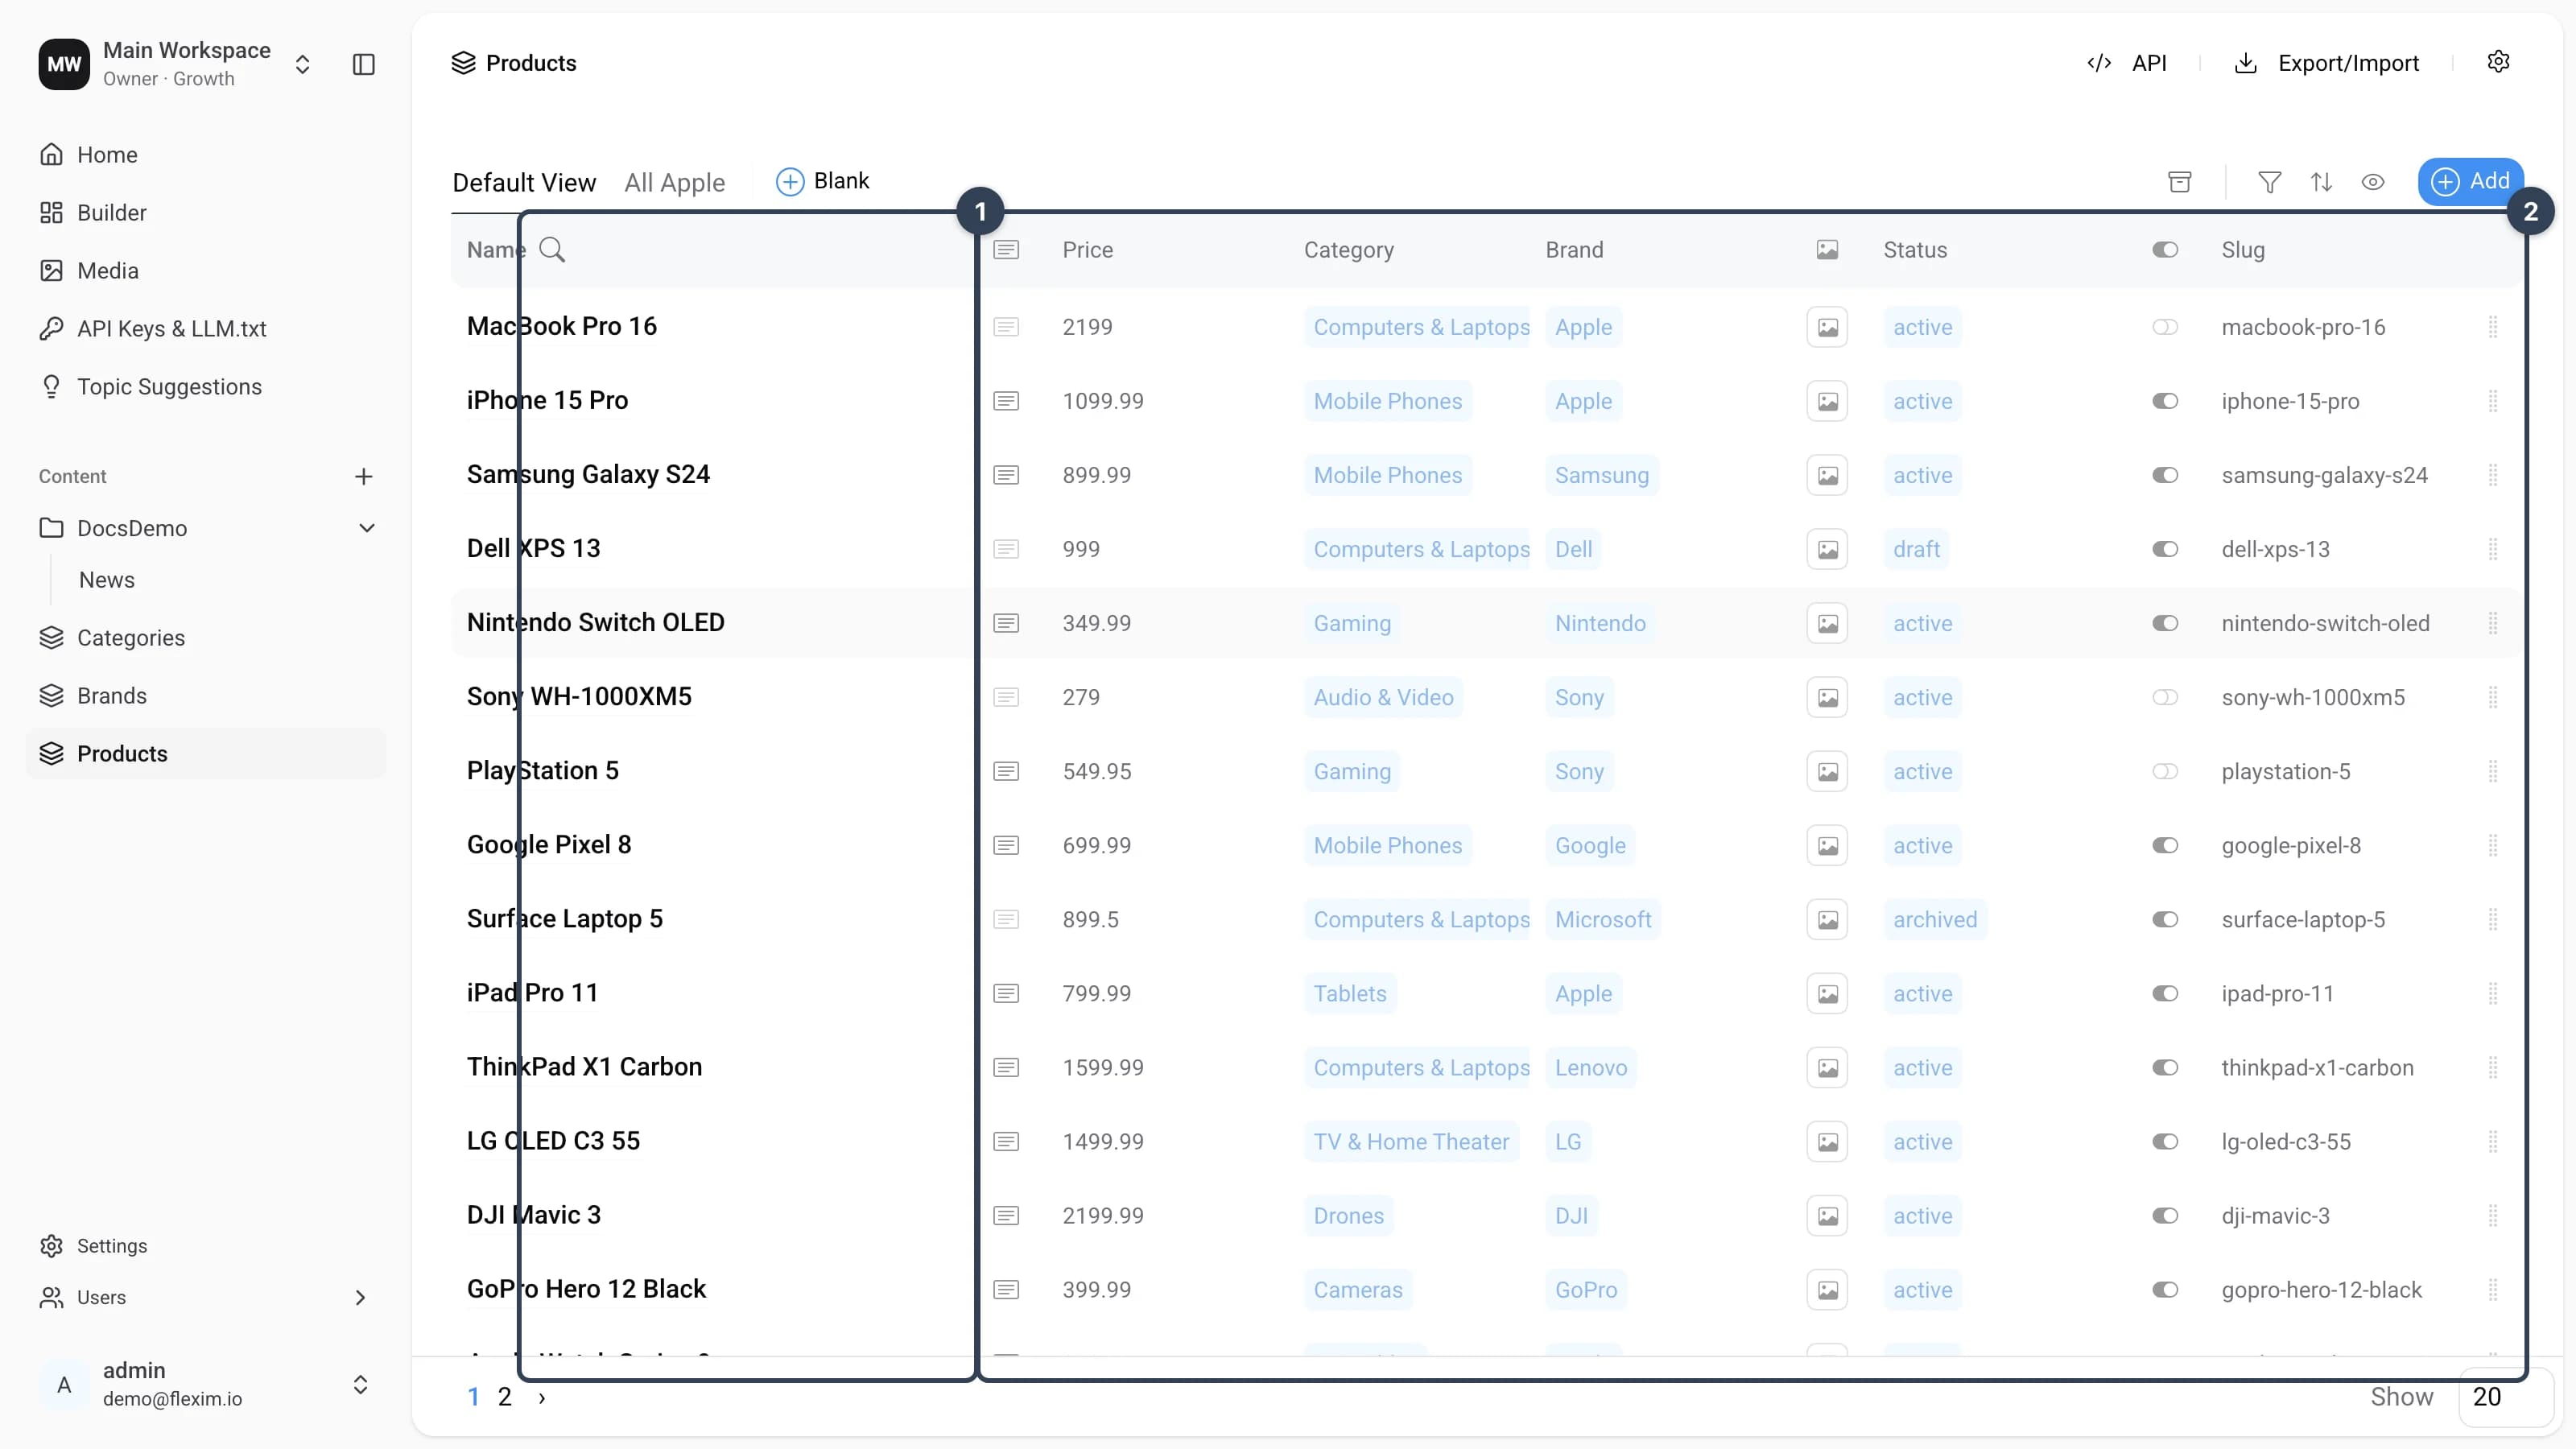Open workspace Settings
This screenshot has height=1449, width=2576.
[x=93, y=1246]
